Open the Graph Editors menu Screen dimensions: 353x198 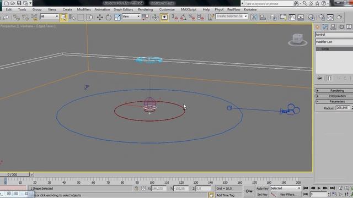pyautogui.click(x=123, y=9)
